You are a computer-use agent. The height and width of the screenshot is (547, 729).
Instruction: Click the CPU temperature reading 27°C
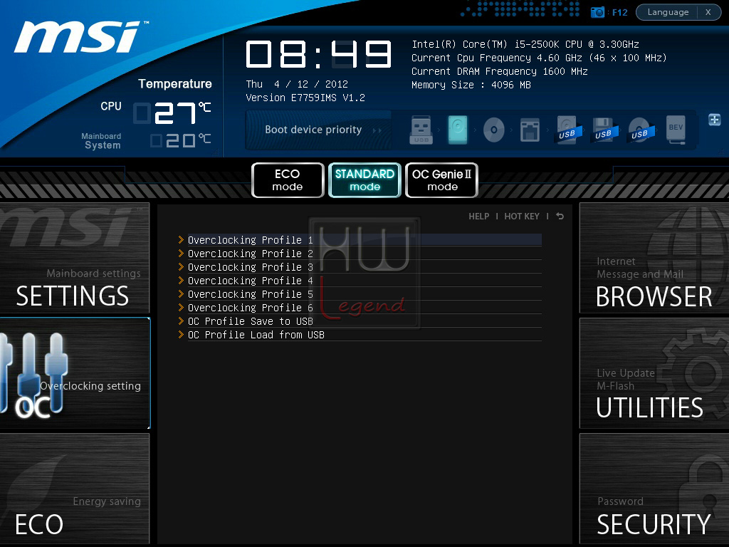click(172, 113)
